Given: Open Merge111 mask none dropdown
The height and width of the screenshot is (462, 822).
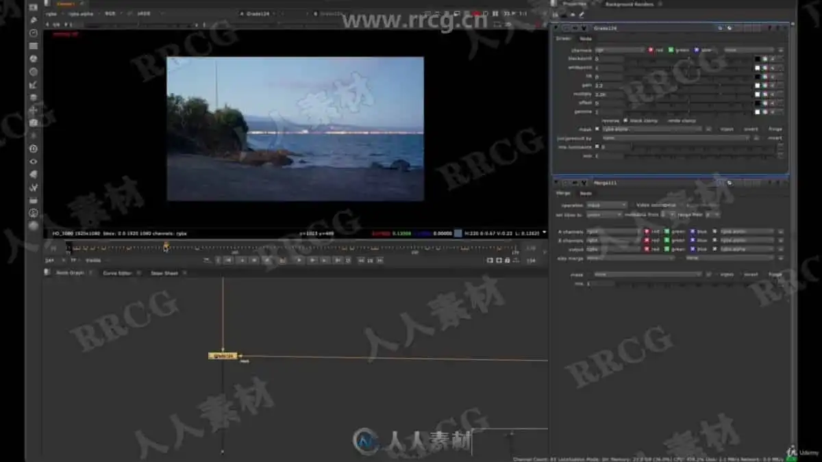Looking at the screenshot, I should coord(647,274).
